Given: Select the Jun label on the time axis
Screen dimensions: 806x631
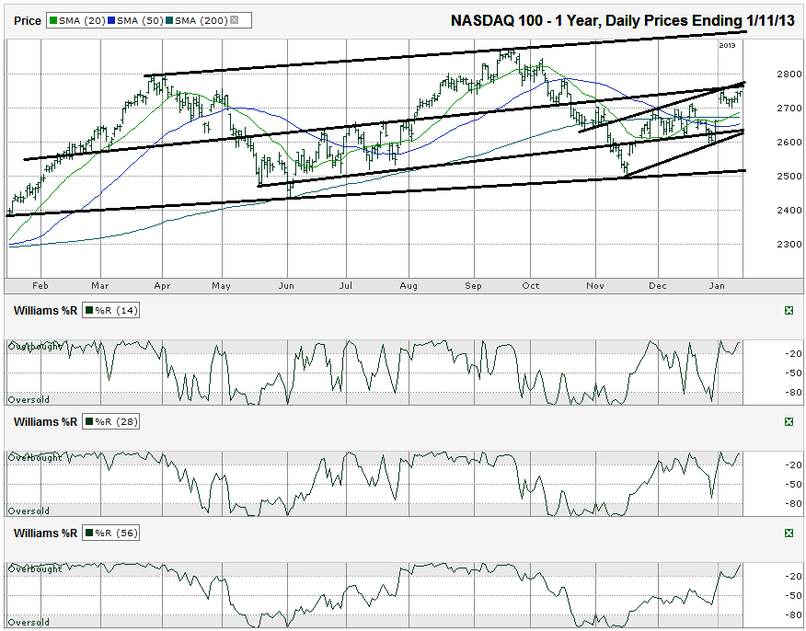Looking at the screenshot, I should 286,286.
